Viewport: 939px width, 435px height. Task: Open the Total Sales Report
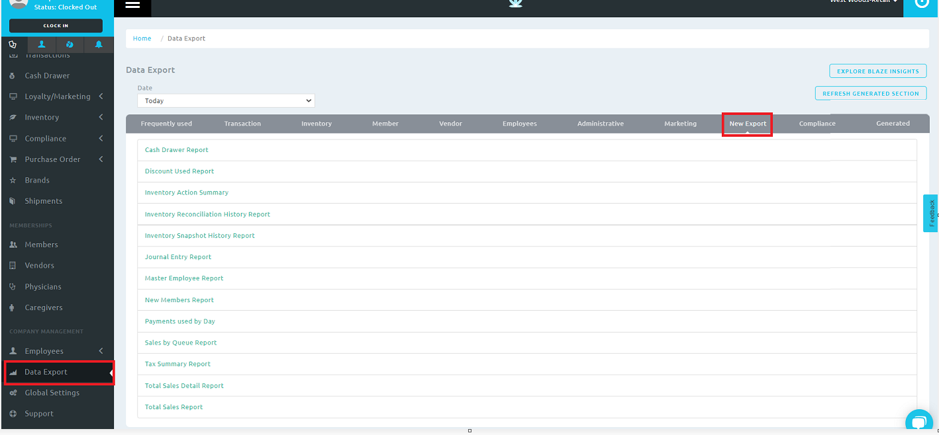point(174,407)
